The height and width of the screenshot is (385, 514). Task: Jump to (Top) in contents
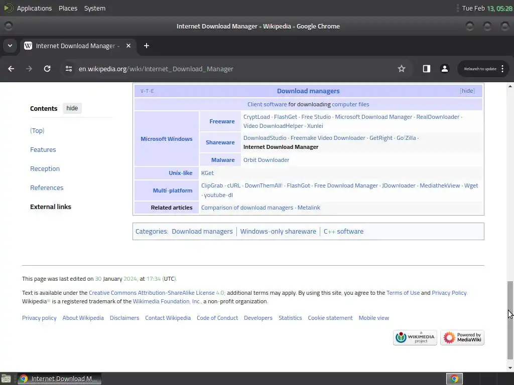tap(37, 131)
